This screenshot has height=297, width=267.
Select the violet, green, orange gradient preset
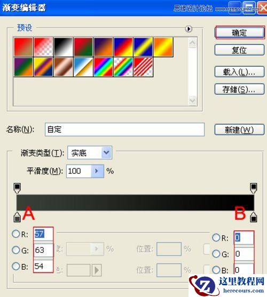click(x=23, y=67)
